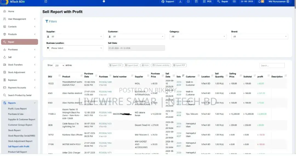Expand the Products sidebar menu
Screen dimensions: 296x156
pyautogui.click(x=19, y=34)
